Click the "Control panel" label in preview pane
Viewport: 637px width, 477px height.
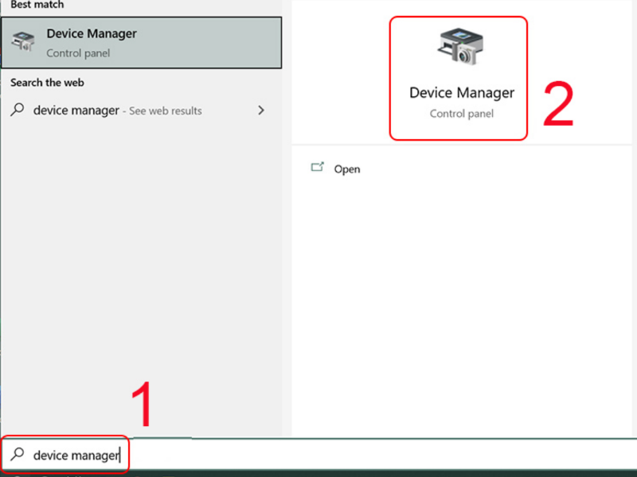pyautogui.click(x=461, y=114)
